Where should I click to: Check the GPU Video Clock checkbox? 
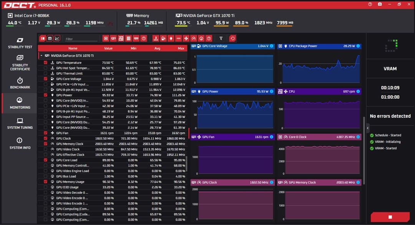[45, 149]
